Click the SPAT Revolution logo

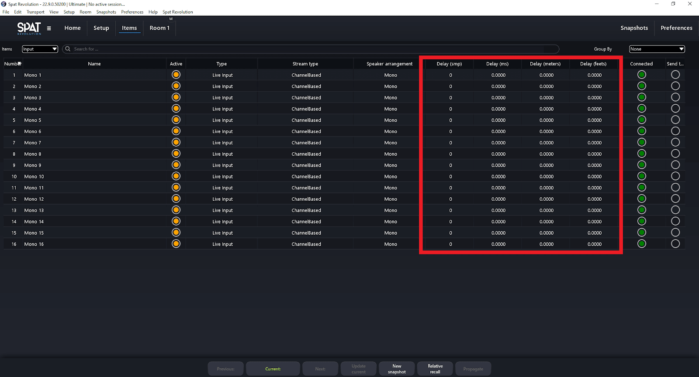click(x=29, y=28)
